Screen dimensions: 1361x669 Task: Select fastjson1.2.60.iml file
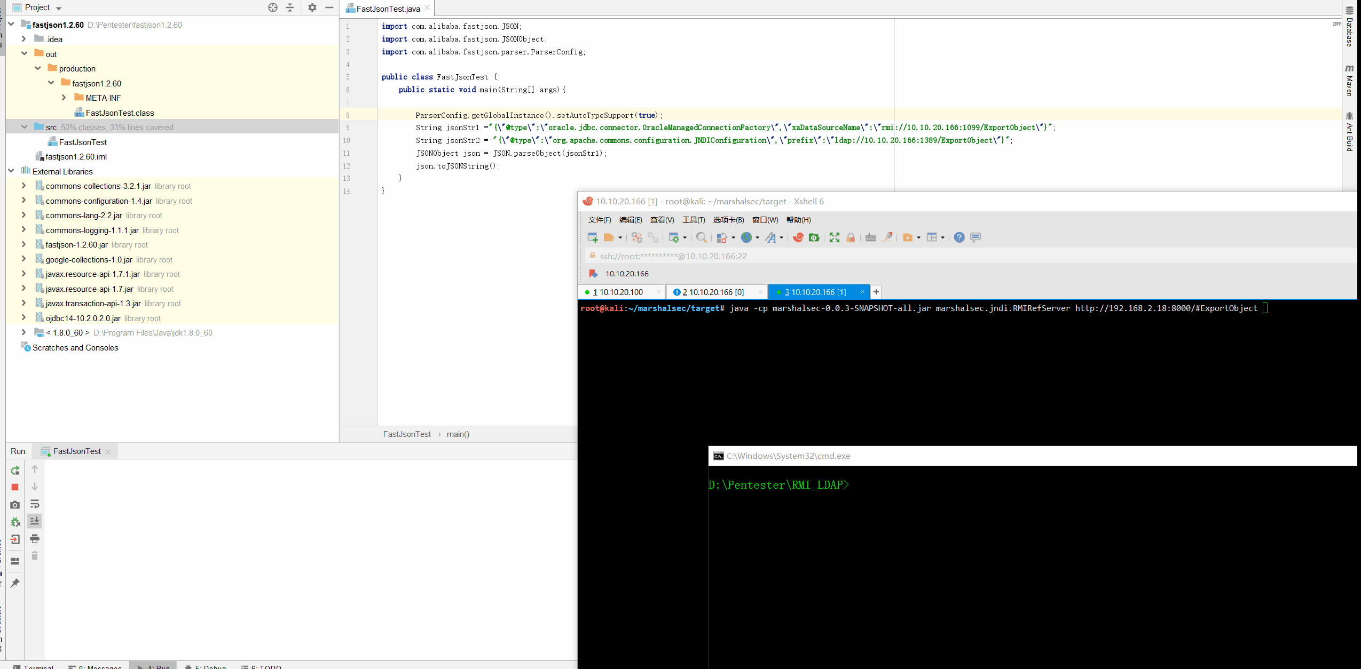[x=76, y=156]
